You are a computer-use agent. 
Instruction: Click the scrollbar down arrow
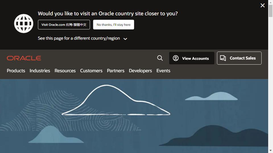tap(270, 150)
